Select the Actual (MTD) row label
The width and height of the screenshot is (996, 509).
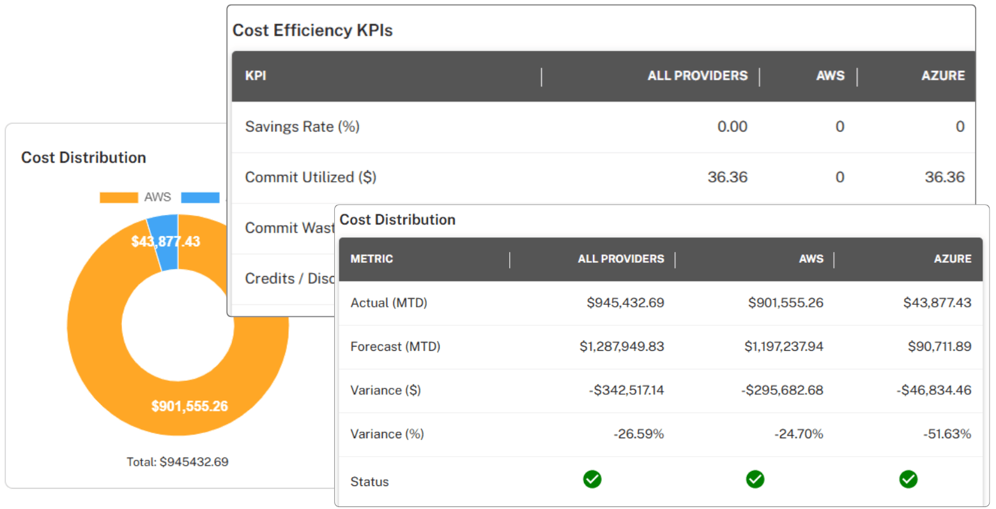389,303
